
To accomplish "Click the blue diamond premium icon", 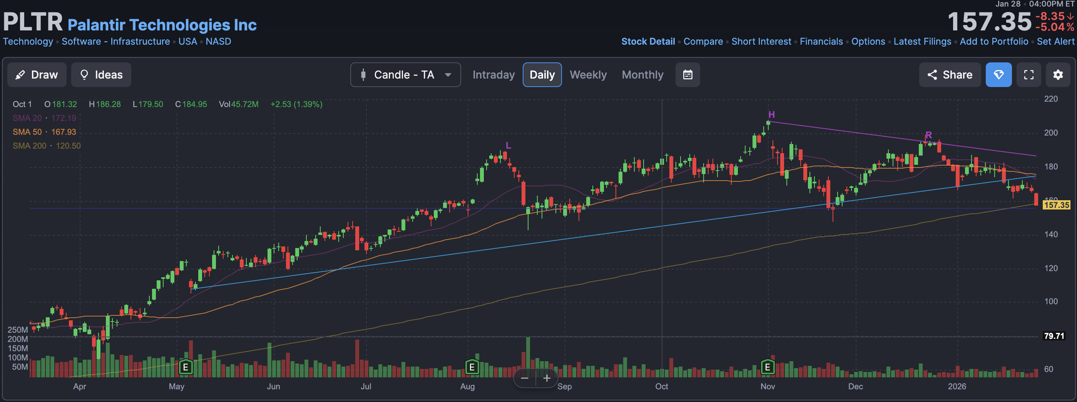I will 998,75.
